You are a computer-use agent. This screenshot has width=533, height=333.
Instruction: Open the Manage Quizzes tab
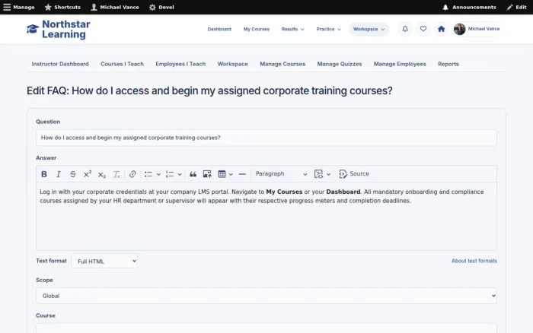340,64
